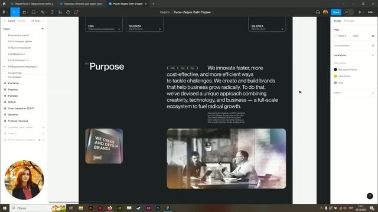Screen dimensions: 378x212
Task: Open Photoshop from the taskbar
Action: pos(158,208)
